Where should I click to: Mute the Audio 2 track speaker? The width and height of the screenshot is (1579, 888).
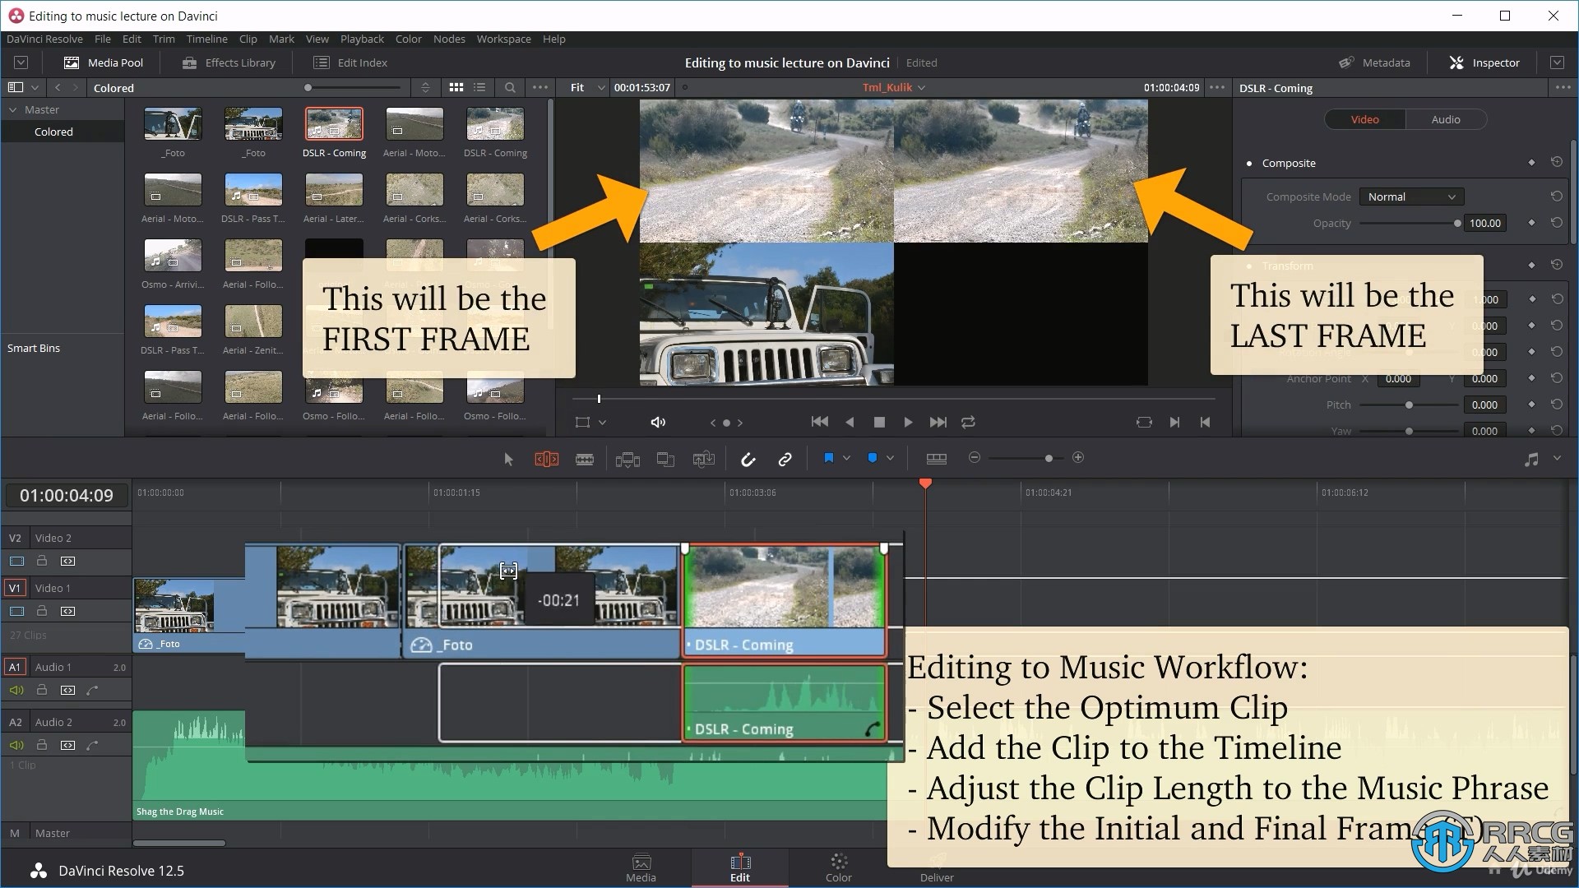[x=16, y=745]
